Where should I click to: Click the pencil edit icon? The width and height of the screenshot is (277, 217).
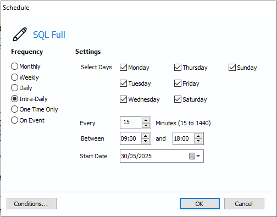point(20,35)
